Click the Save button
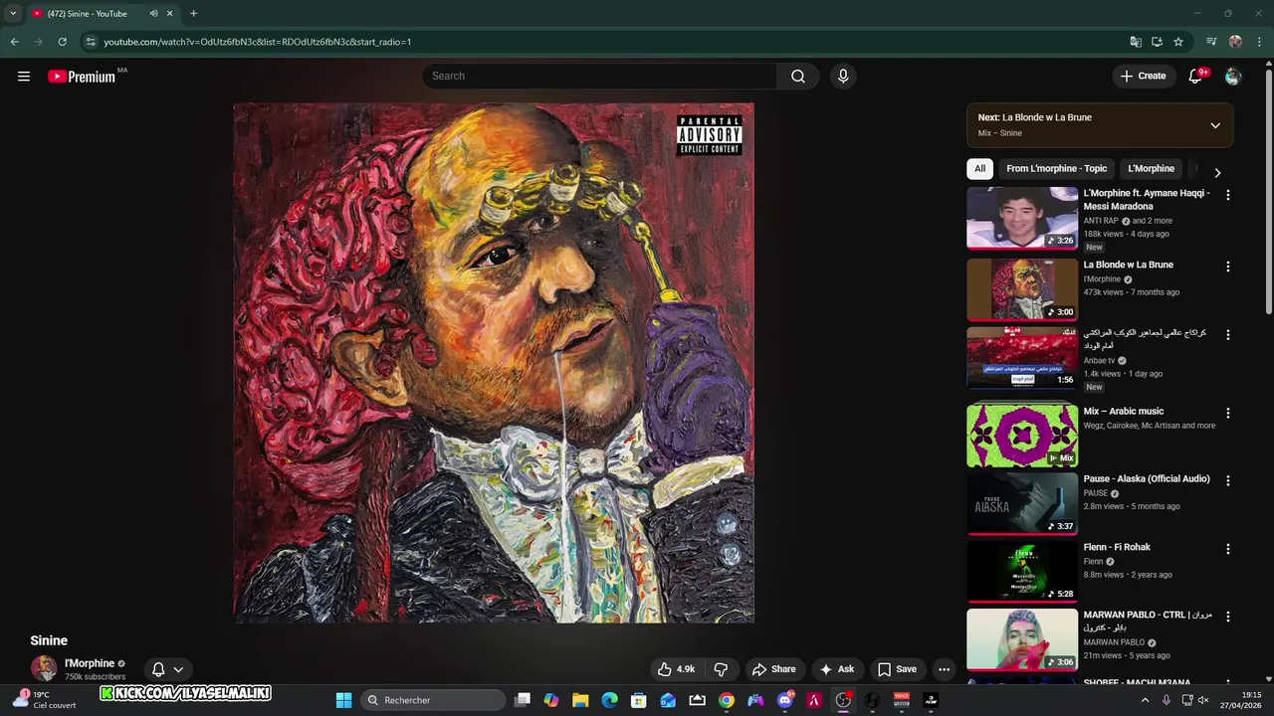1274x716 pixels. click(x=897, y=669)
